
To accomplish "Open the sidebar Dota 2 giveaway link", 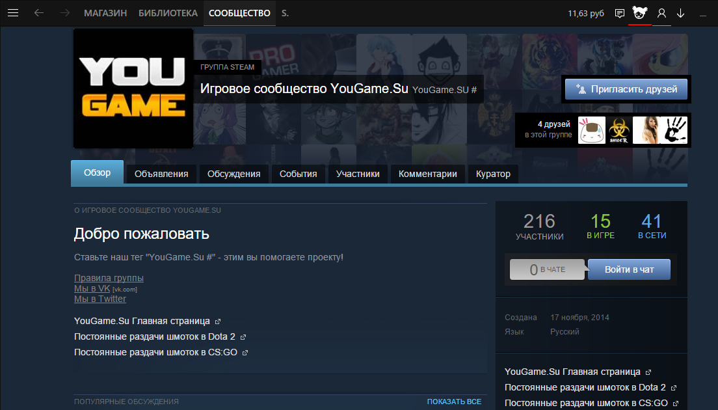I will click(x=585, y=388).
